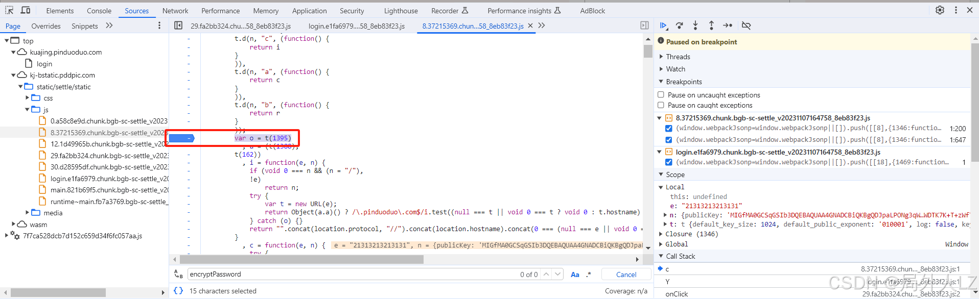This screenshot has height=299, width=979.
Task: Collapse the kuajing.pinduoduo.com domain
Action: click(13, 52)
